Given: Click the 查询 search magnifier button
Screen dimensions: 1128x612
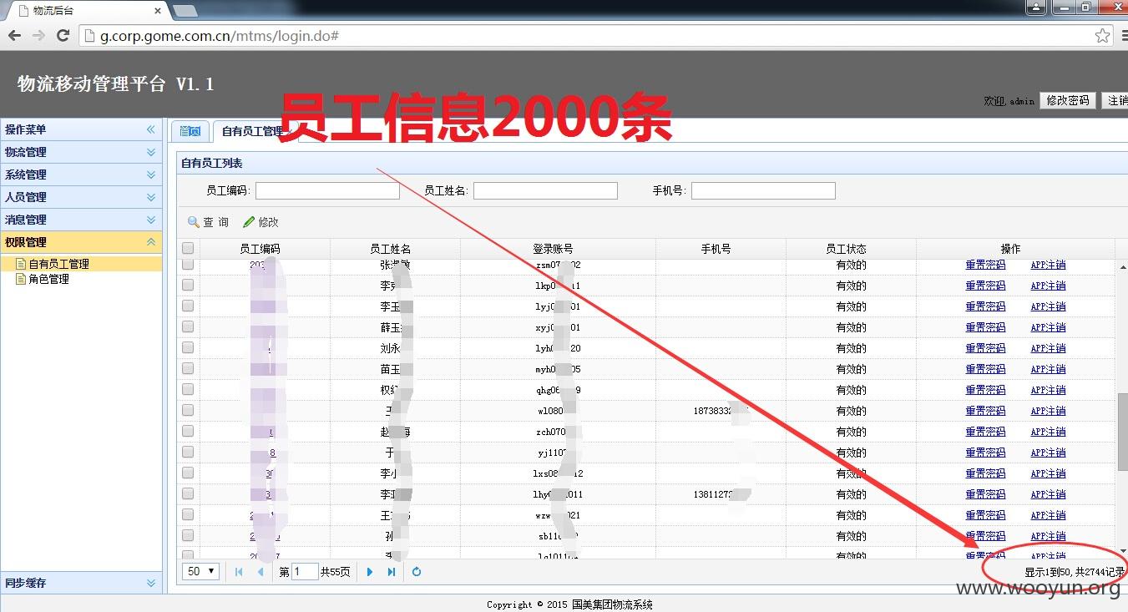Looking at the screenshot, I should pyautogui.click(x=208, y=222).
